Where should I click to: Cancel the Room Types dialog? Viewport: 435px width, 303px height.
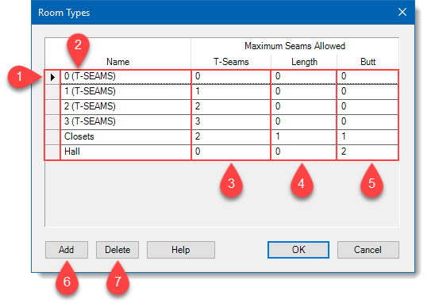click(x=368, y=250)
